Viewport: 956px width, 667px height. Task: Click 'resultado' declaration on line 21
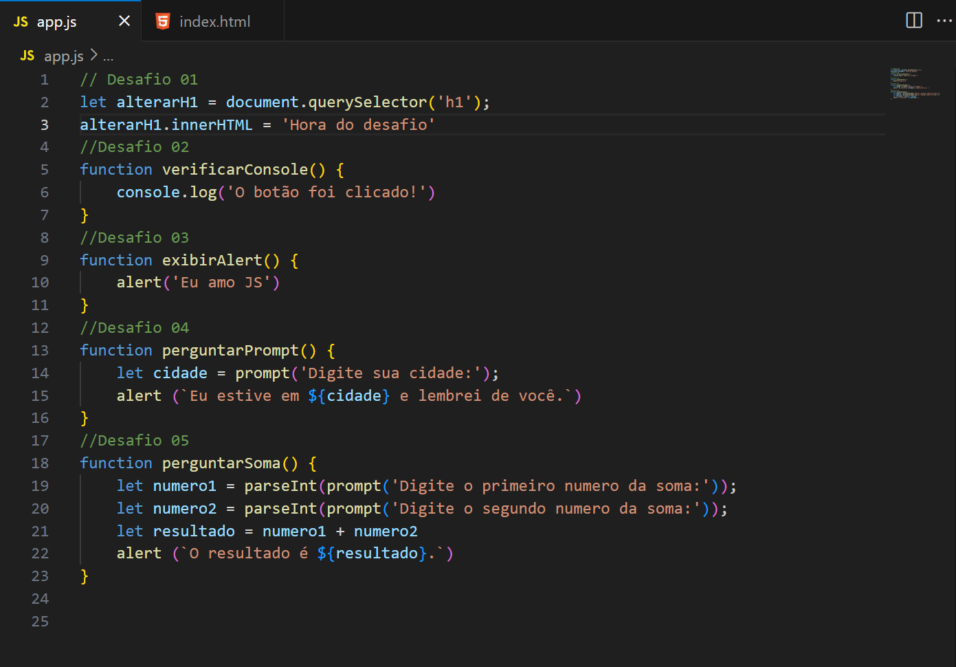point(194,532)
